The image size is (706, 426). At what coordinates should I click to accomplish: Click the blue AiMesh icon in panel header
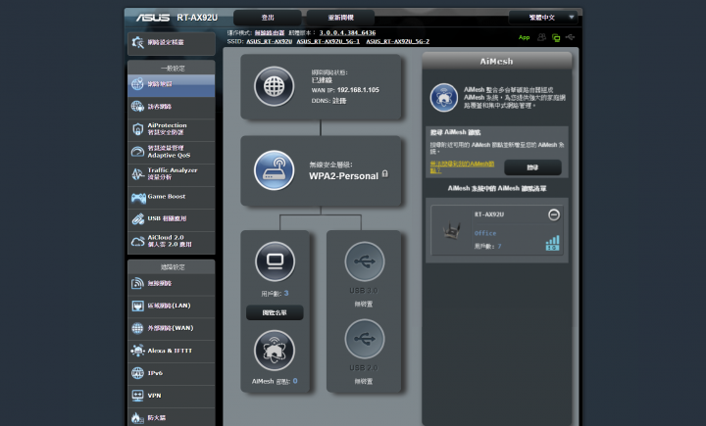point(444,98)
